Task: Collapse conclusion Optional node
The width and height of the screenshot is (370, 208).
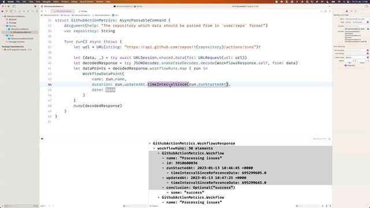Action: coord(163,188)
